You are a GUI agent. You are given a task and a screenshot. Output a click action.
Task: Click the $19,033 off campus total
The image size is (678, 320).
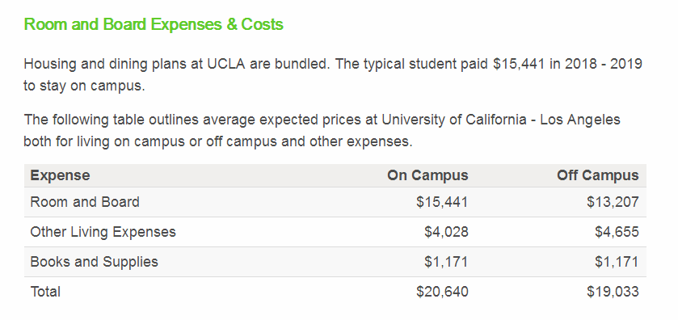[613, 292]
